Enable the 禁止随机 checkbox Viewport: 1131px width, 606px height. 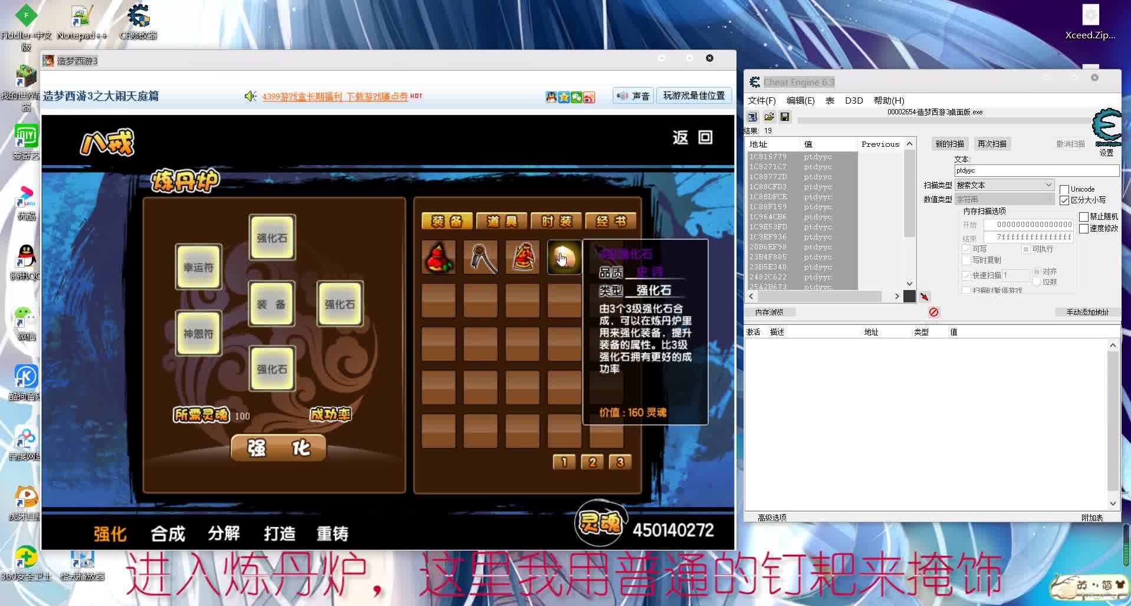point(1084,217)
